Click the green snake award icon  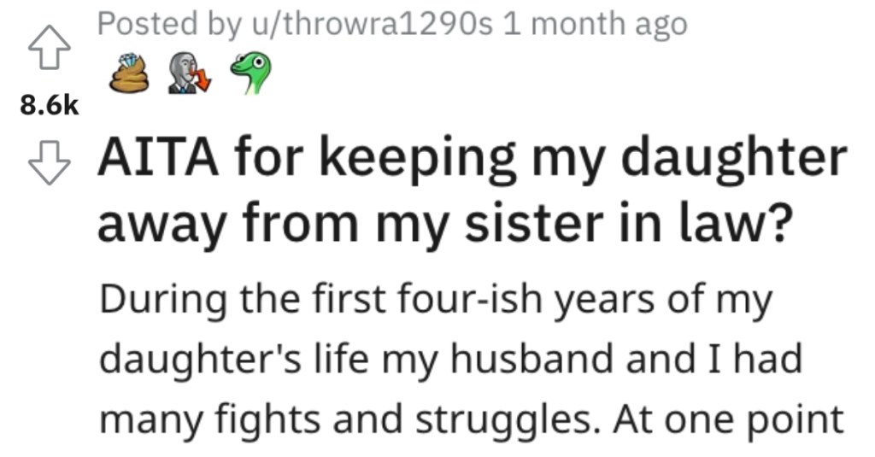coord(251,73)
